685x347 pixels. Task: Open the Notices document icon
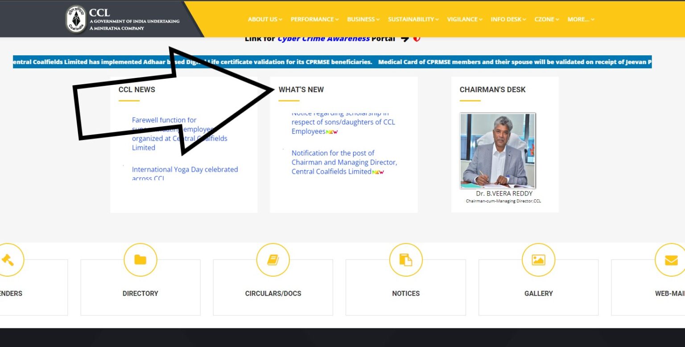pos(405,260)
